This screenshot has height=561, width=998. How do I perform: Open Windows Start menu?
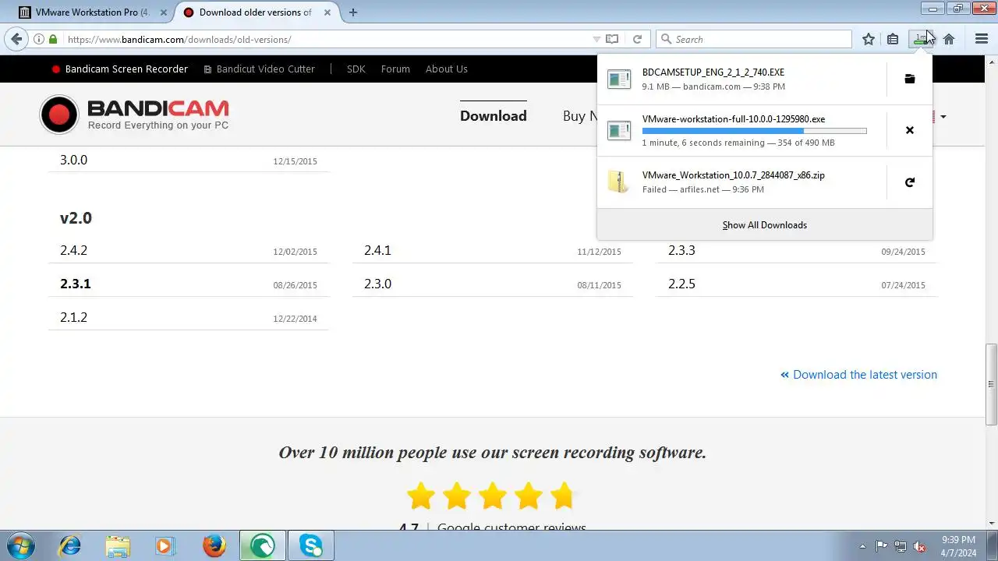click(20, 545)
